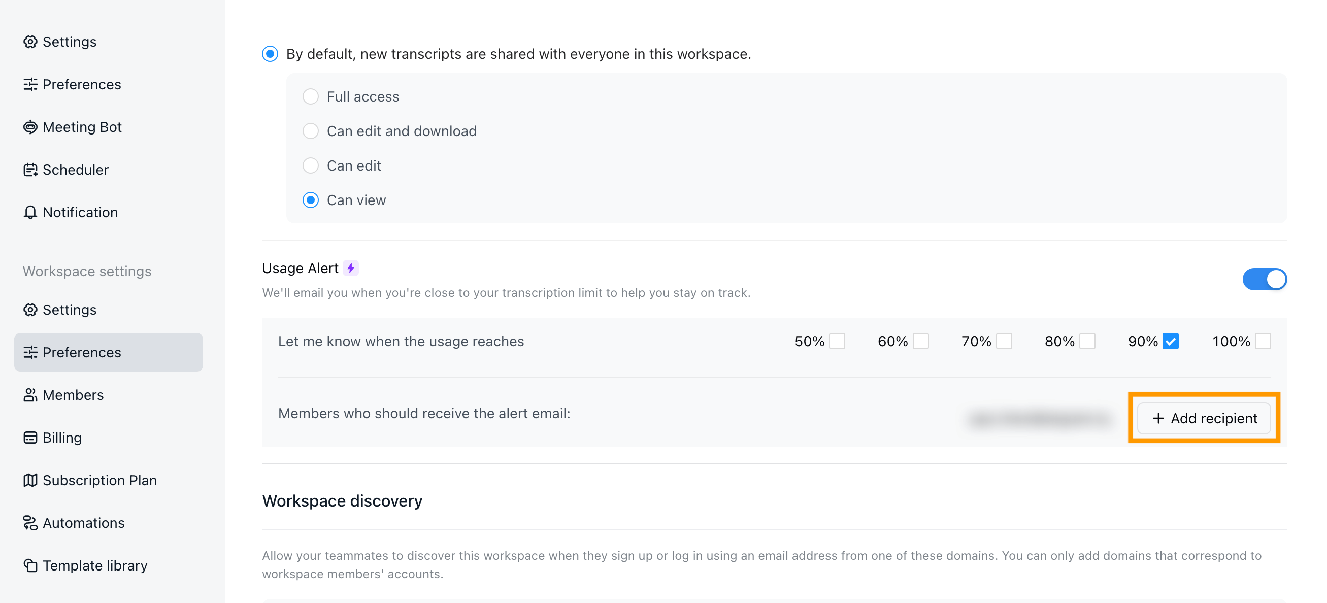Click the Usage Alert lightning badge
The width and height of the screenshot is (1327, 603).
(x=351, y=269)
